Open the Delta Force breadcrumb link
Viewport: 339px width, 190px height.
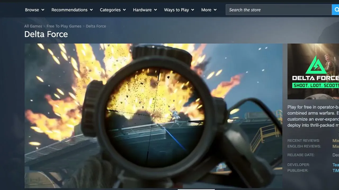(96, 26)
